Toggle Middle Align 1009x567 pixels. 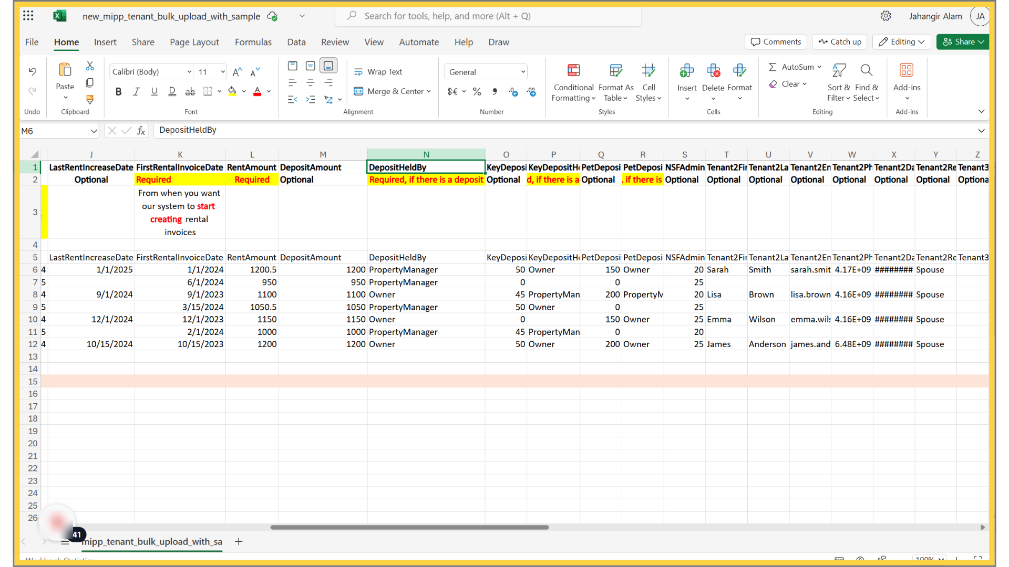tap(311, 66)
